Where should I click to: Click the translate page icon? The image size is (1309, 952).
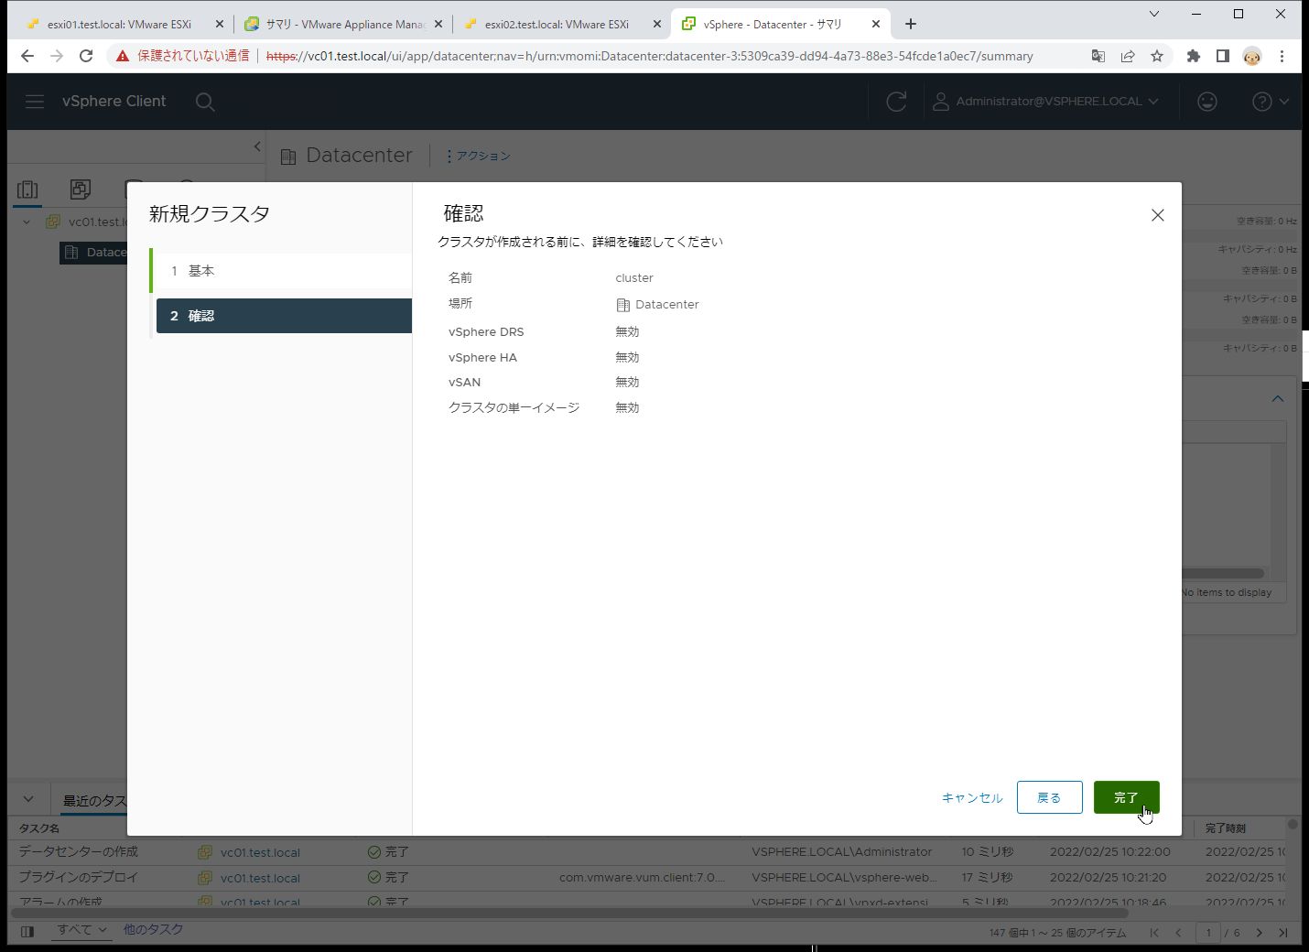(1098, 57)
